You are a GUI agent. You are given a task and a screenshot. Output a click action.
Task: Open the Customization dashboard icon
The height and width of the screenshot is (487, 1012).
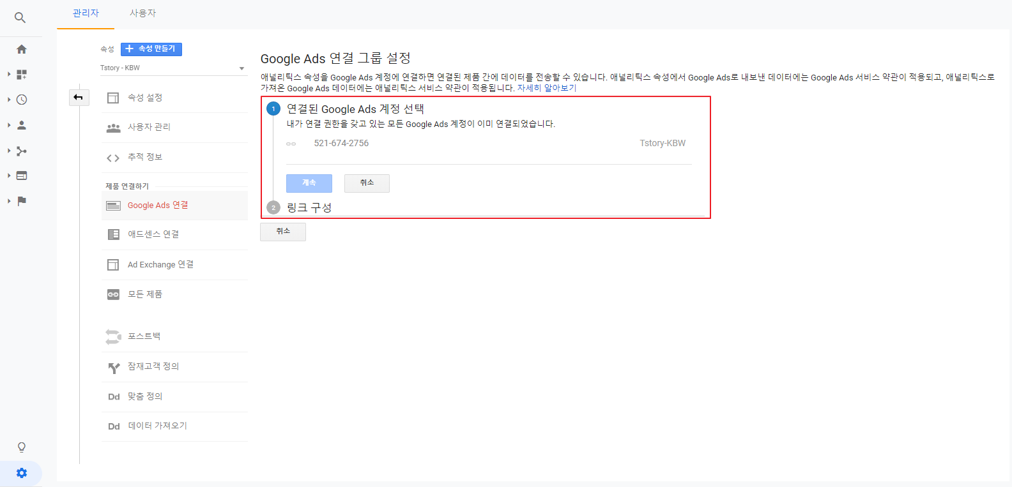coord(22,75)
